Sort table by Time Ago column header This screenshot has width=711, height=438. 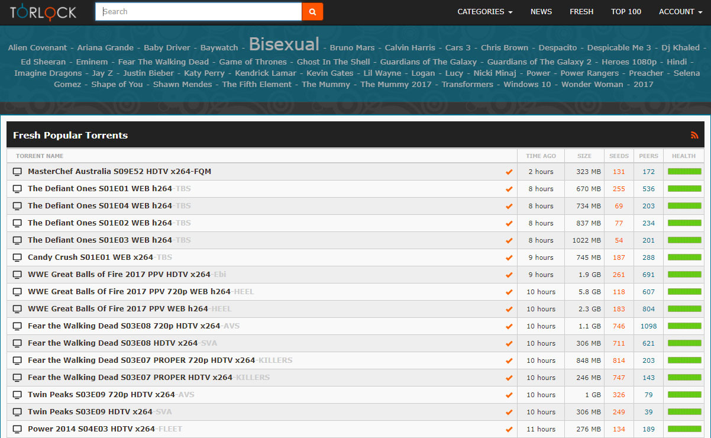(541, 156)
